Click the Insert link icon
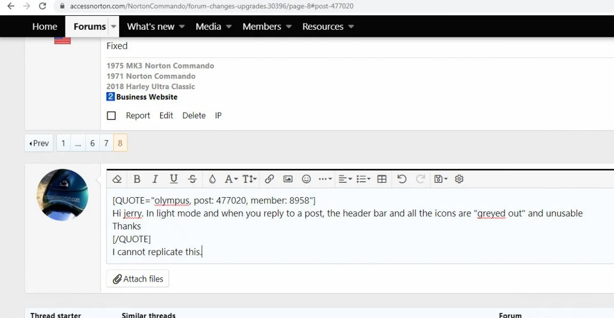This screenshot has width=614, height=318. 269,179
